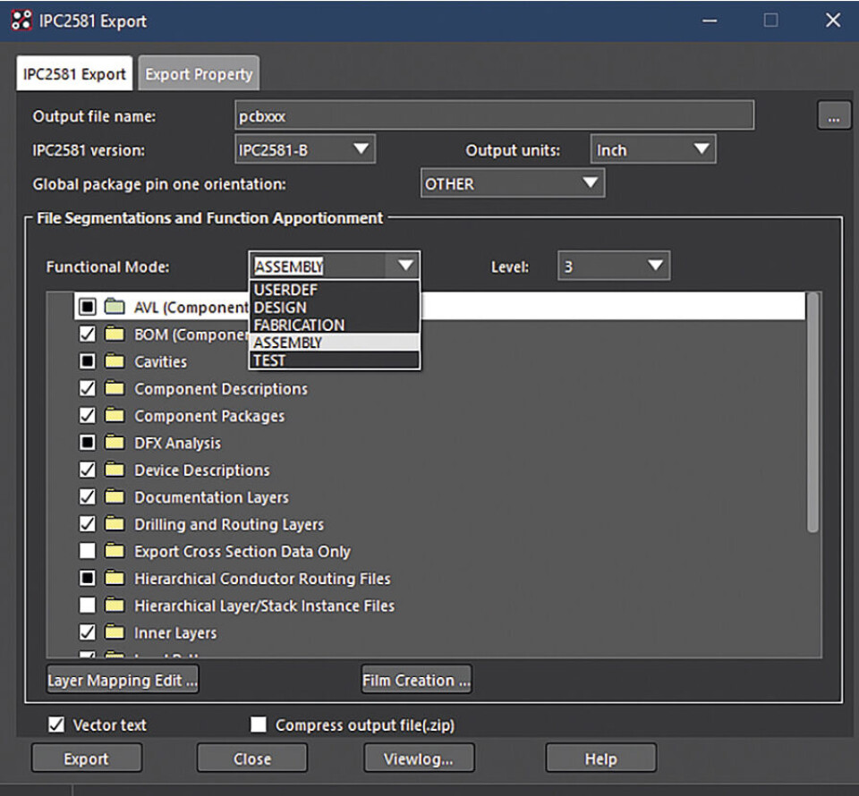The width and height of the screenshot is (859, 796).
Task: Enable Hierarchical Layer/Stack Instance Files checkbox
Action: (x=87, y=605)
